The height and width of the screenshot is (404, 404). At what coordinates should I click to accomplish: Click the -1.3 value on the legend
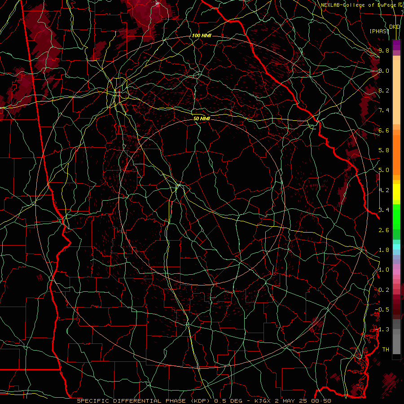(382, 329)
